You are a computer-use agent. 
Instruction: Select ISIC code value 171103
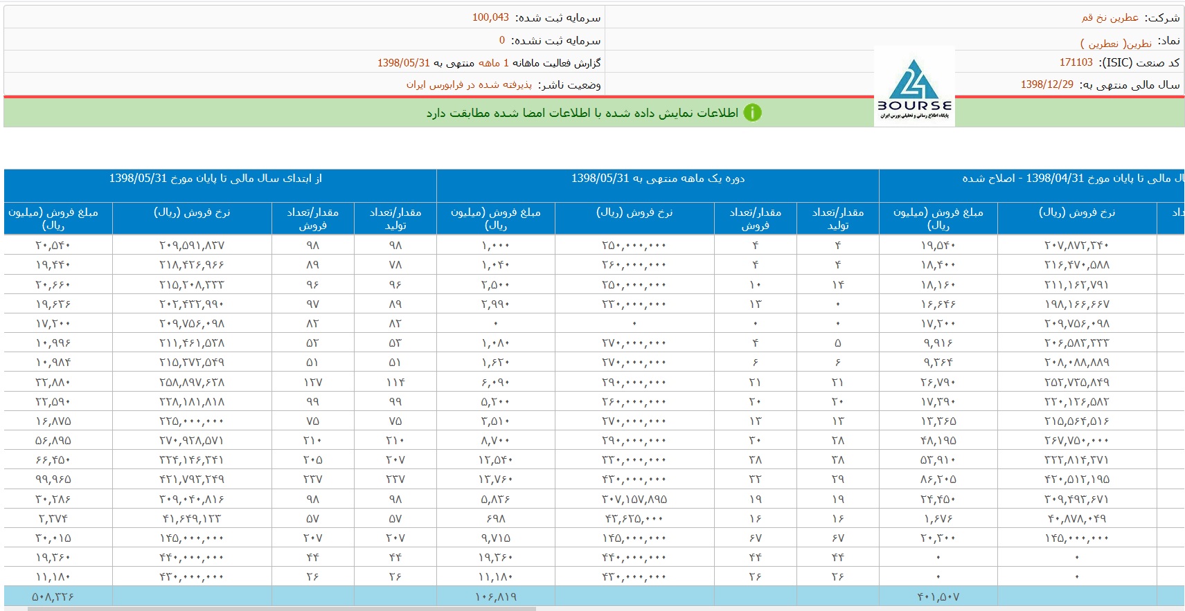1076,62
